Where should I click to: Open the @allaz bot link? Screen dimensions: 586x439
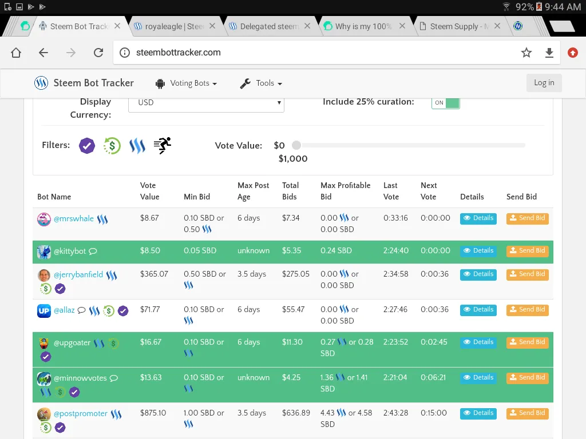64,310
